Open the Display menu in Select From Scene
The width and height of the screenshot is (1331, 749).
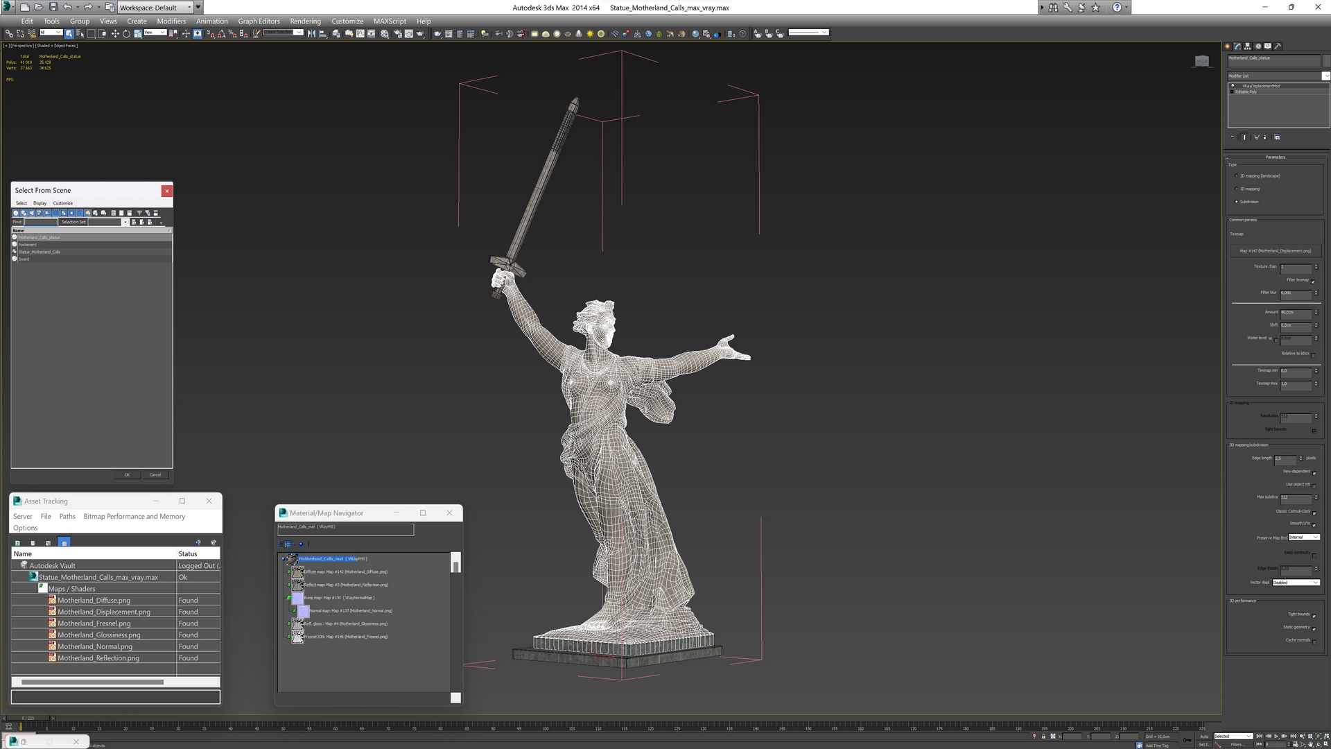click(40, 203)
